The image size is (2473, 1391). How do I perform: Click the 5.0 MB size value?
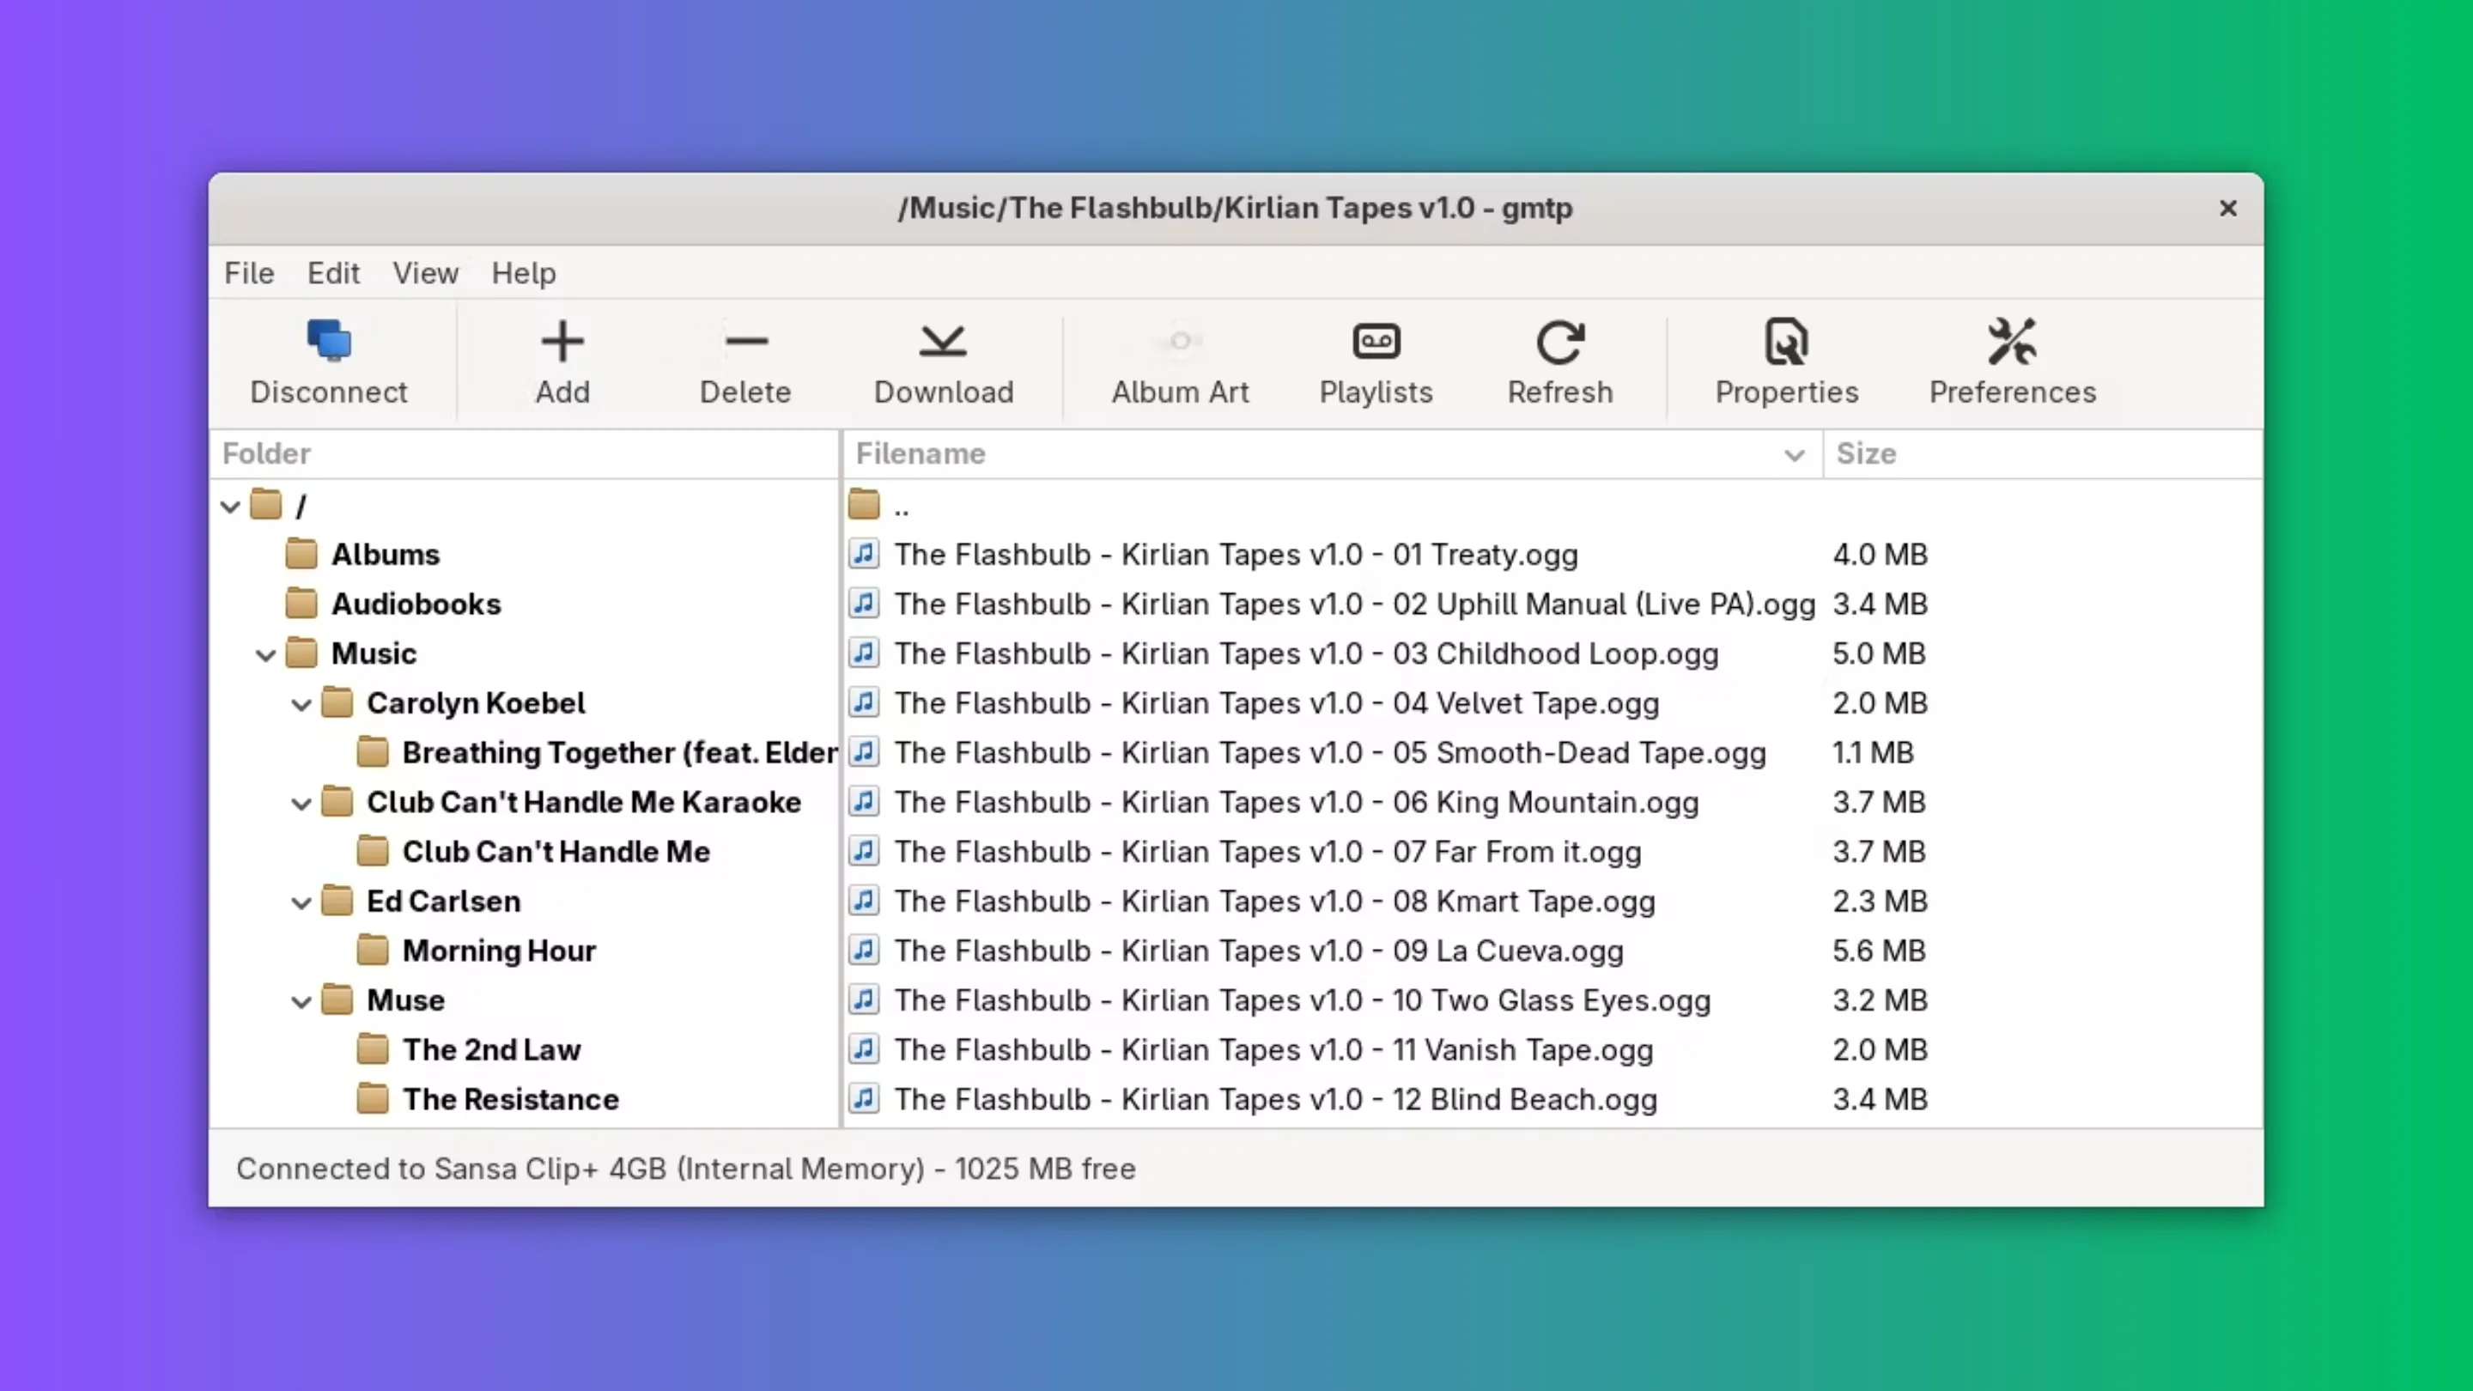pos(1879,653)
